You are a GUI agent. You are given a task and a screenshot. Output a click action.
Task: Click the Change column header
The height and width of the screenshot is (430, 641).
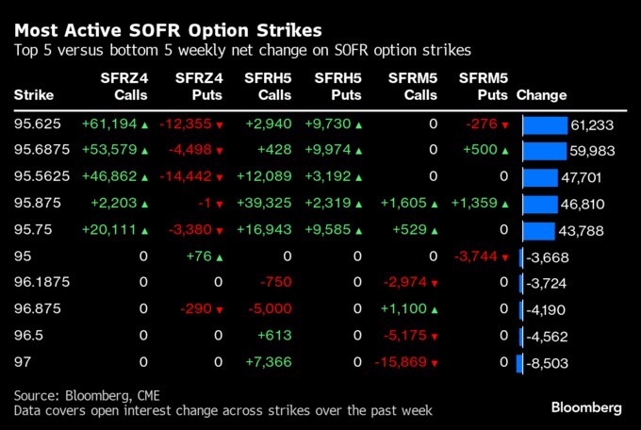(x=541, y=95)
